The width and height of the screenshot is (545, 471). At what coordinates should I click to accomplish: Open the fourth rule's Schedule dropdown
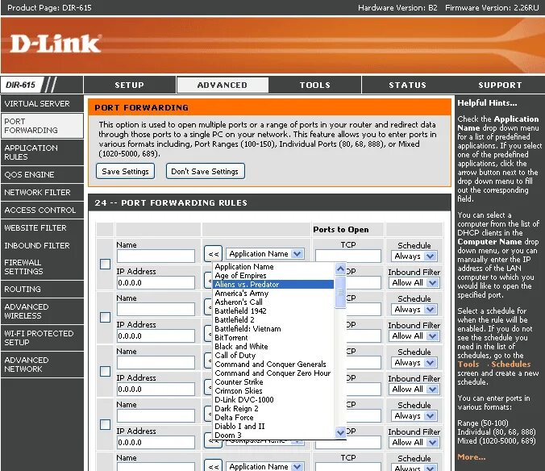click(414, 415)
